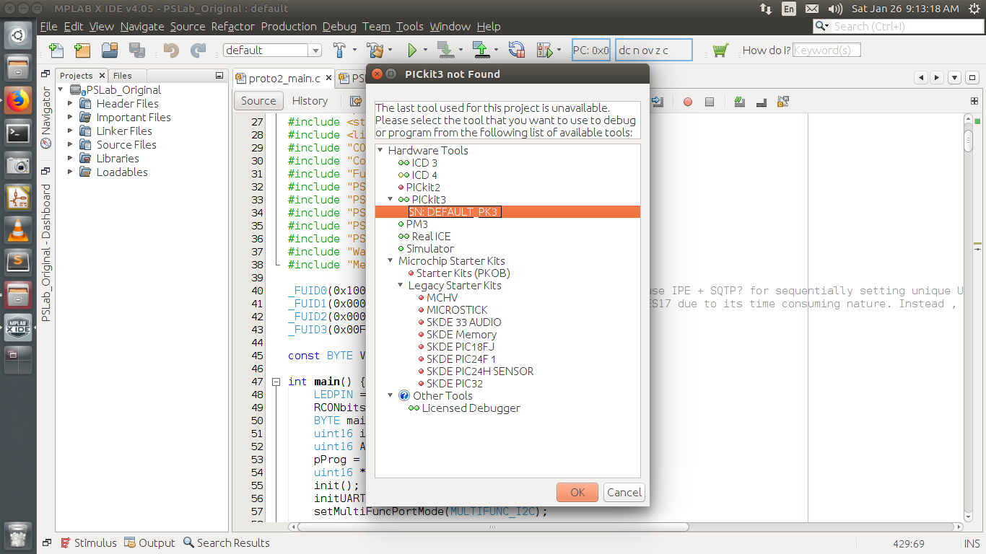Click the Hold in Reset icon

pos(517,50)
